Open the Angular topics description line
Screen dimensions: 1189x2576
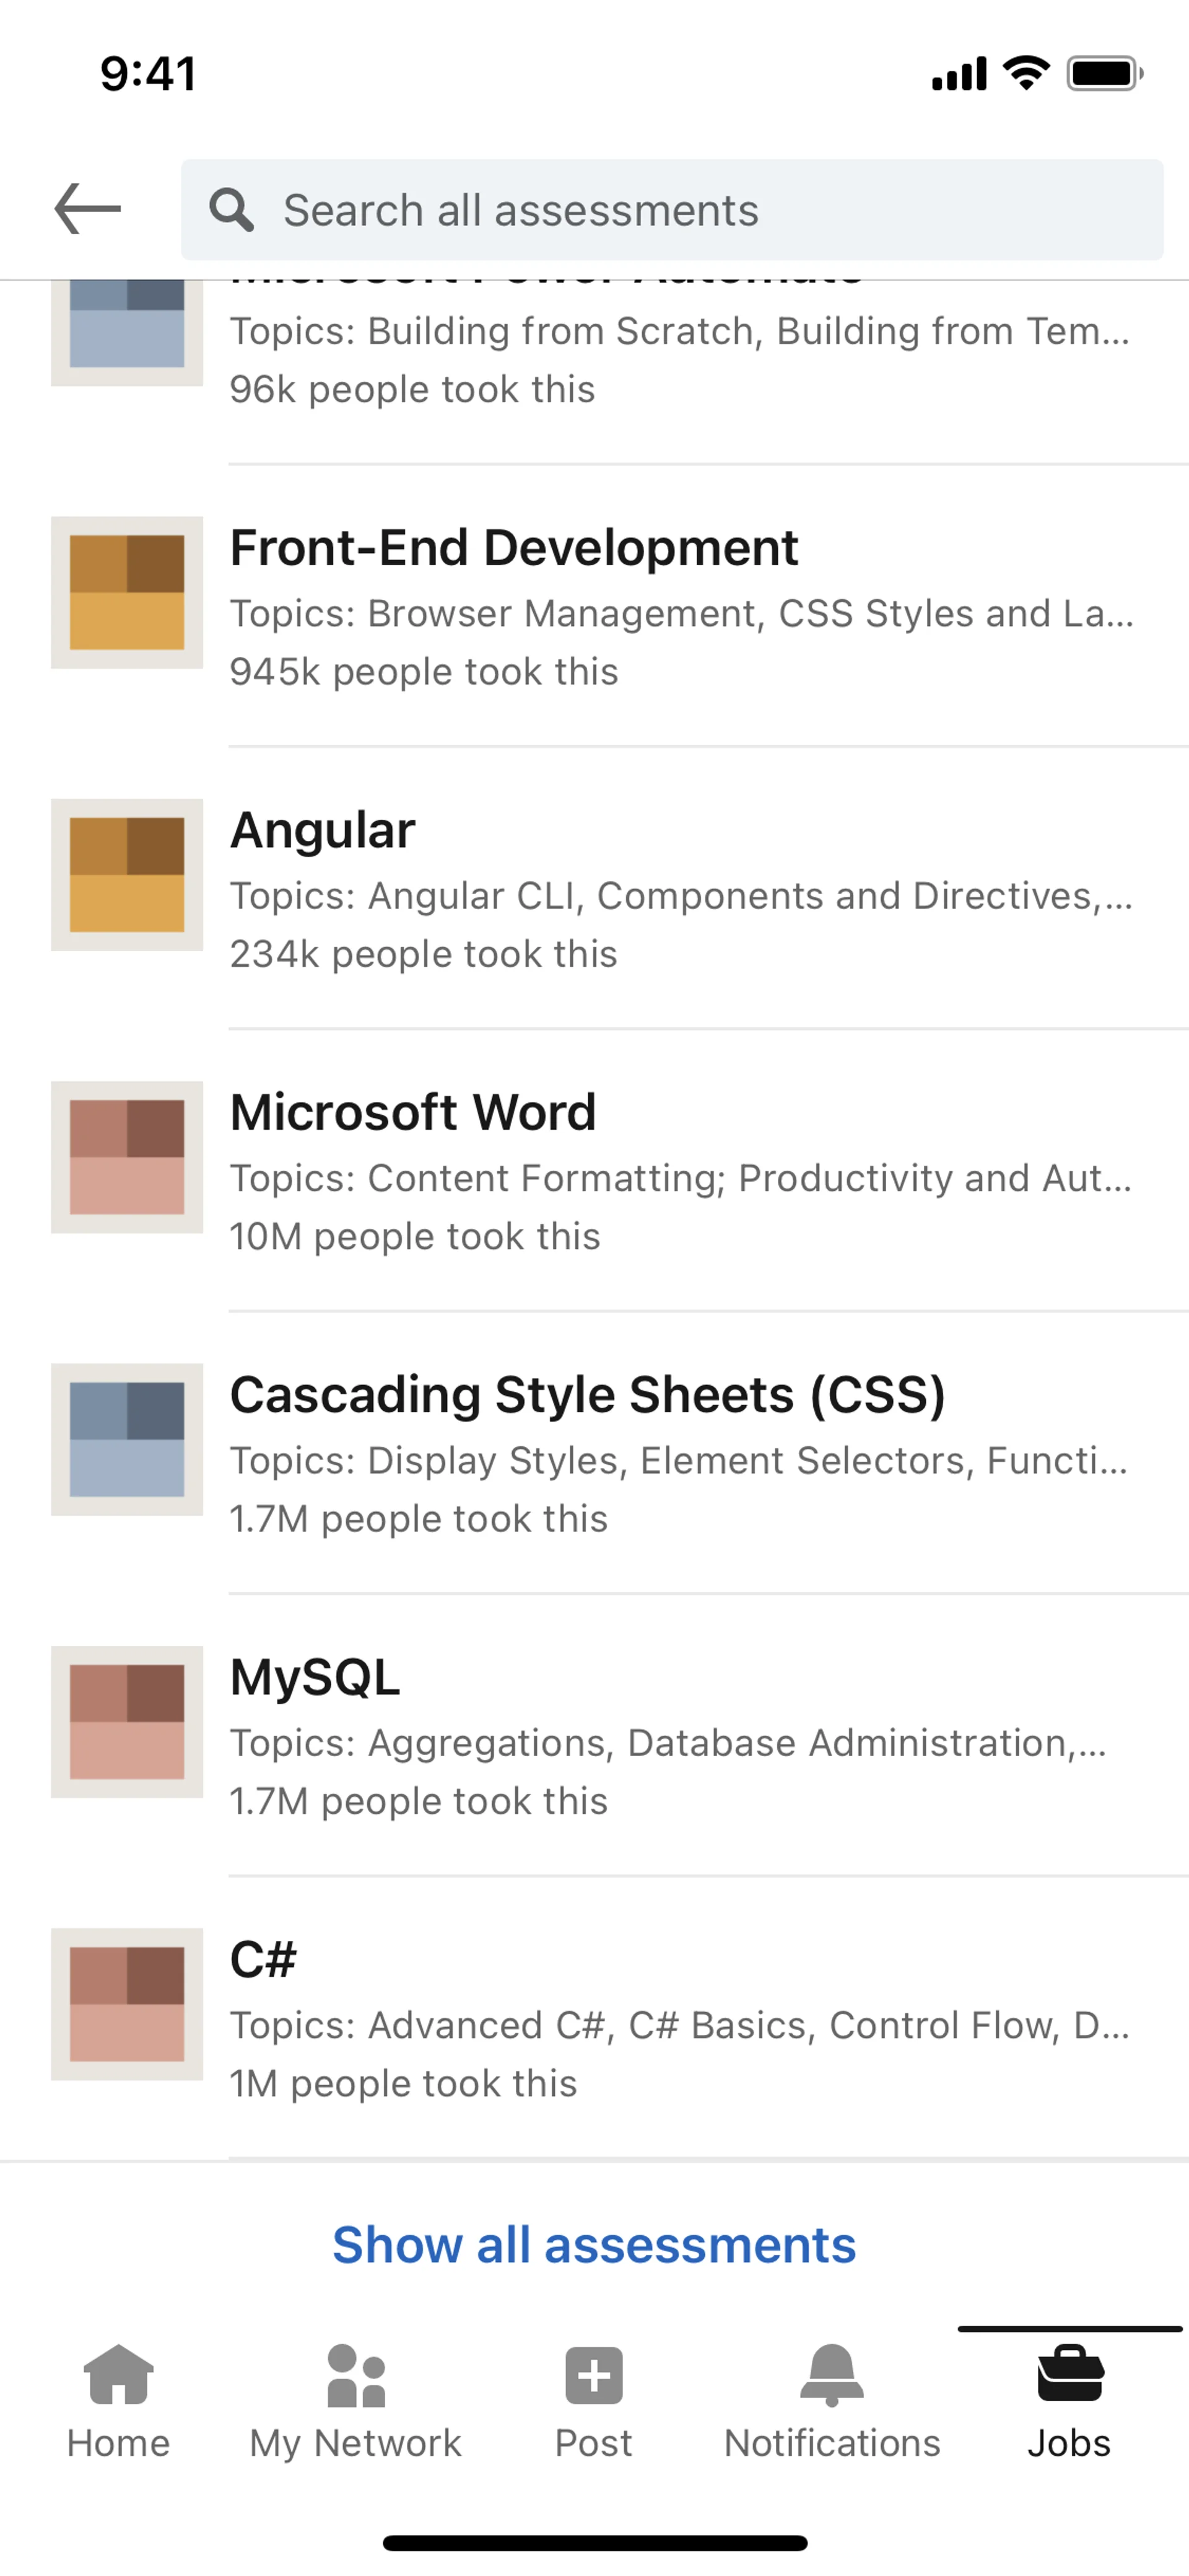click(x=679, y=896)
